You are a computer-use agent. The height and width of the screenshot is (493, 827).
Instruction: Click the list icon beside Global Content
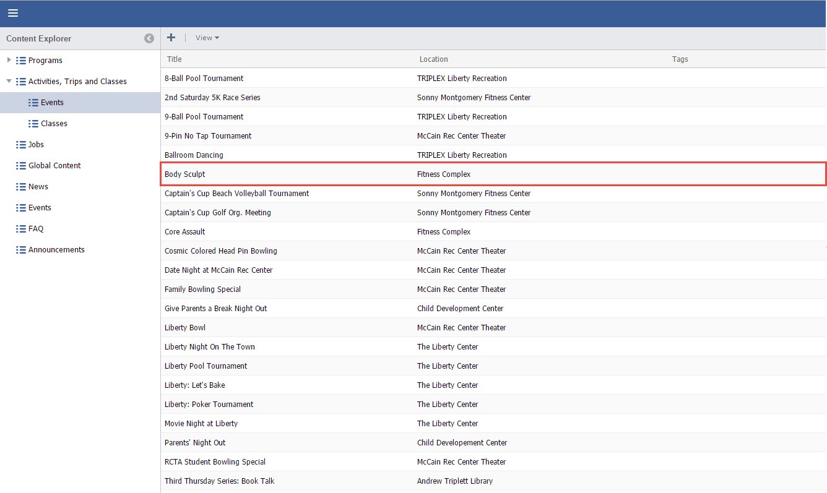click(x=21, y=166)
